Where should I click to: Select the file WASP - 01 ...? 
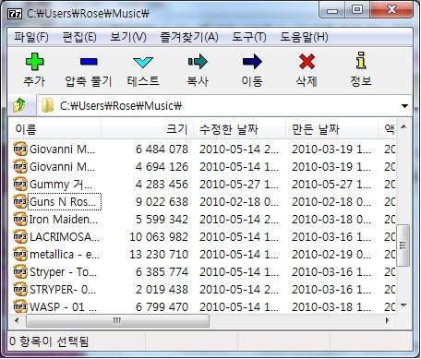63,306
